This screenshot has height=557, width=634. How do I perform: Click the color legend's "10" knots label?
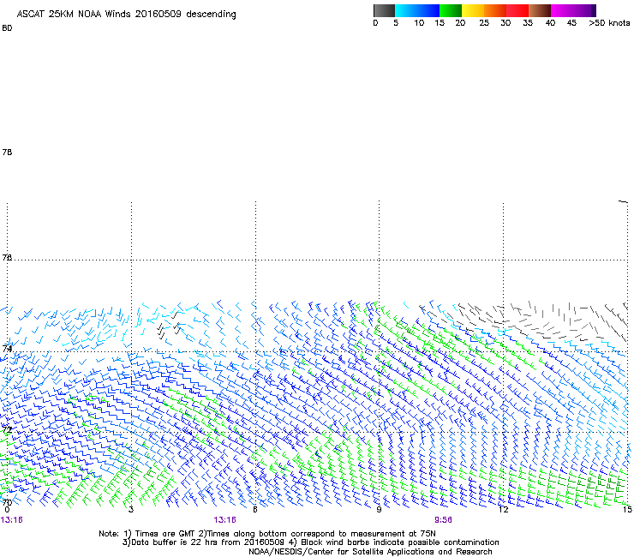coord(419,23)
